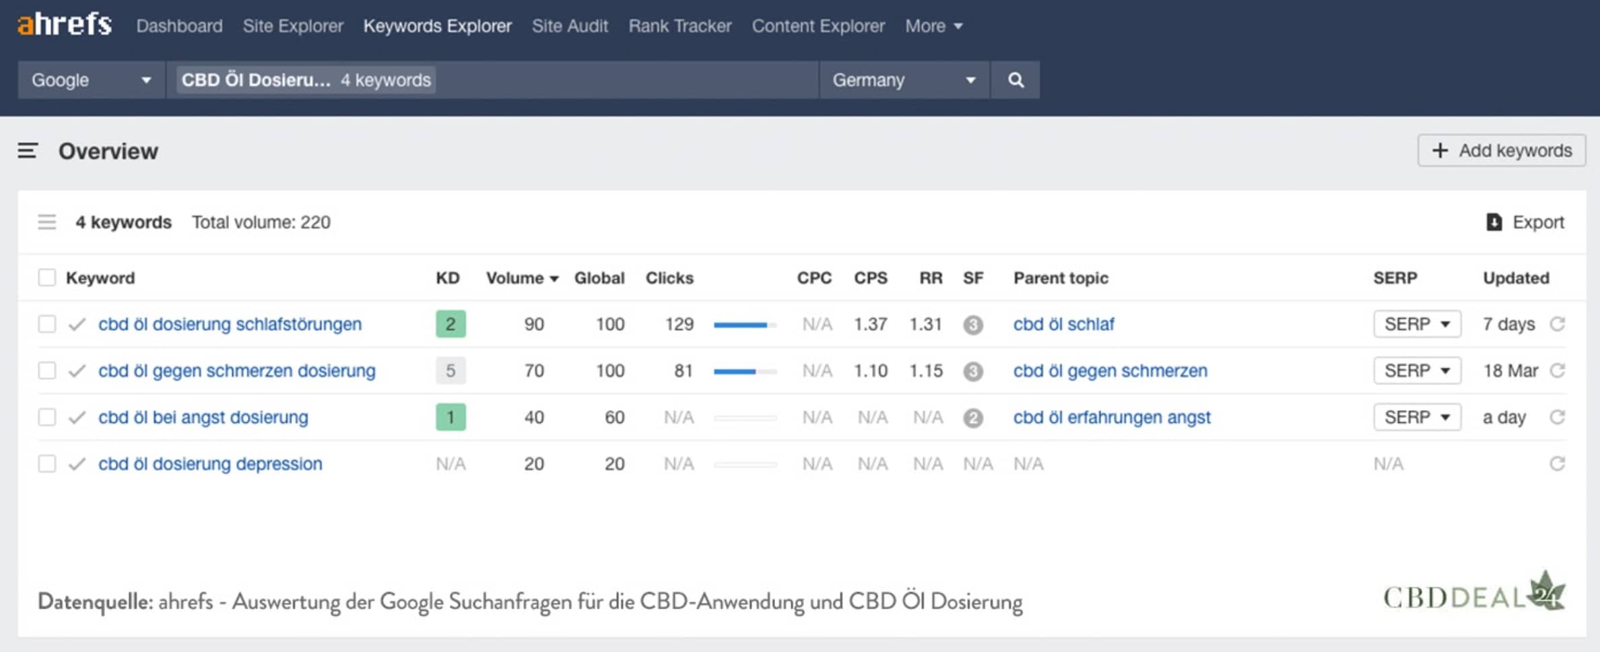Refresh metrics for cbd öl dosierung depression
The height and width of the screenshot is (652, 1600).
point(1559,463)
